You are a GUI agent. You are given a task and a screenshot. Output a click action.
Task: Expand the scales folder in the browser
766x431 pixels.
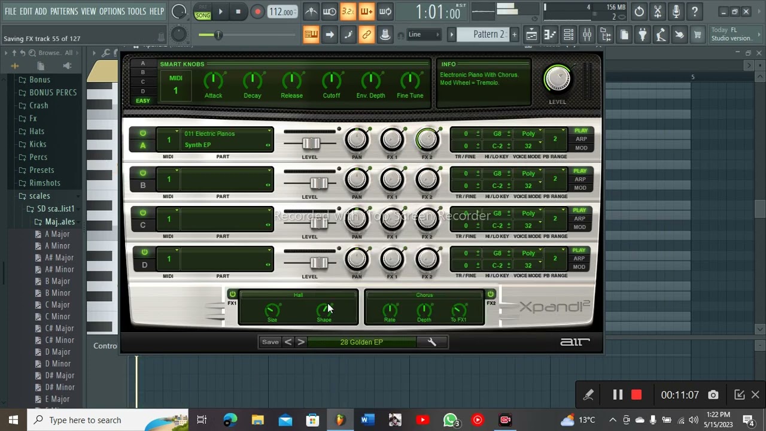(x=39, y=196)
